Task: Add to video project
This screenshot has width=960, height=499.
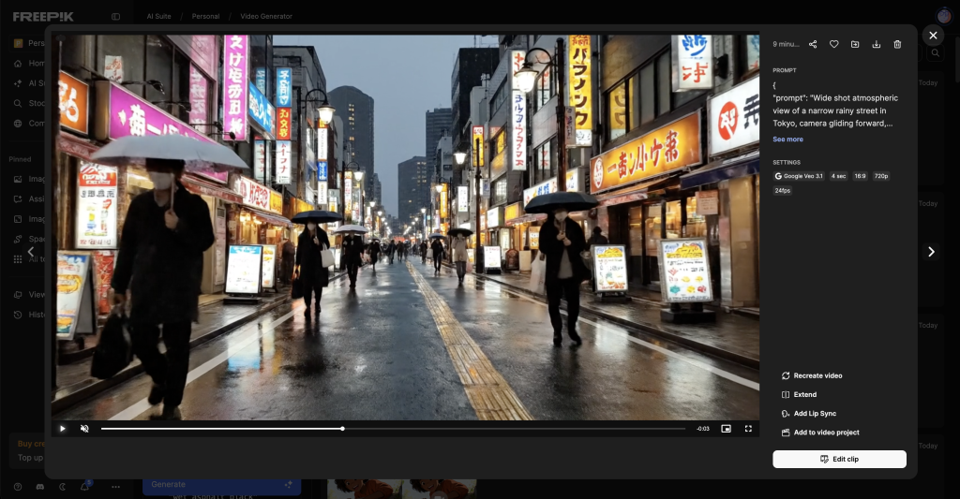Action: point(826,433)
